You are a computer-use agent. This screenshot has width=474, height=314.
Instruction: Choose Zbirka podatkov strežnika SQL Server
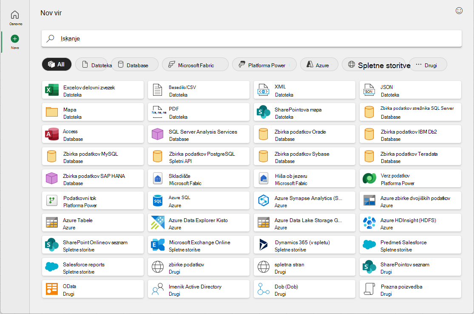point(410,112)
